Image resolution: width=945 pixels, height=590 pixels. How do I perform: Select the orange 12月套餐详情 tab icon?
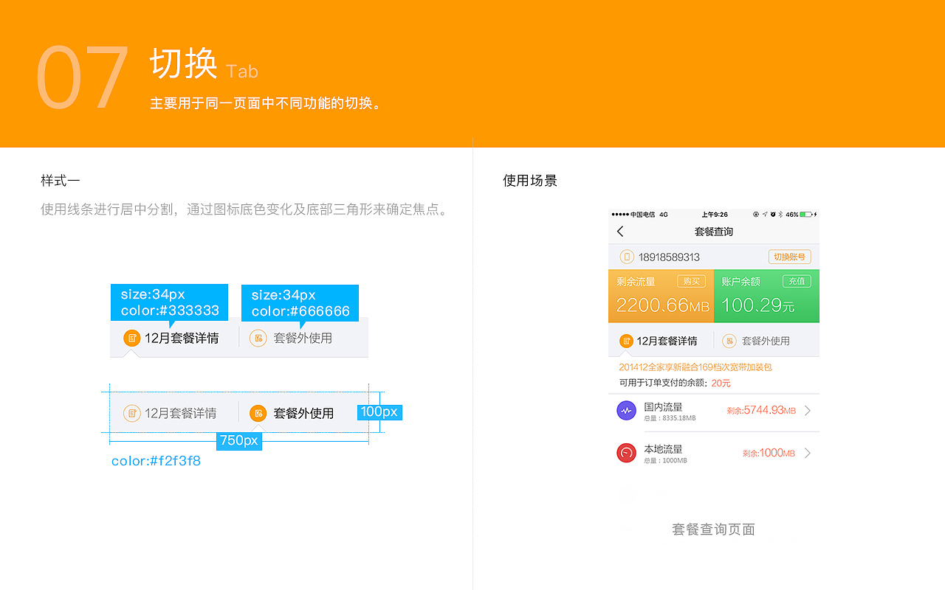[626, 341]
